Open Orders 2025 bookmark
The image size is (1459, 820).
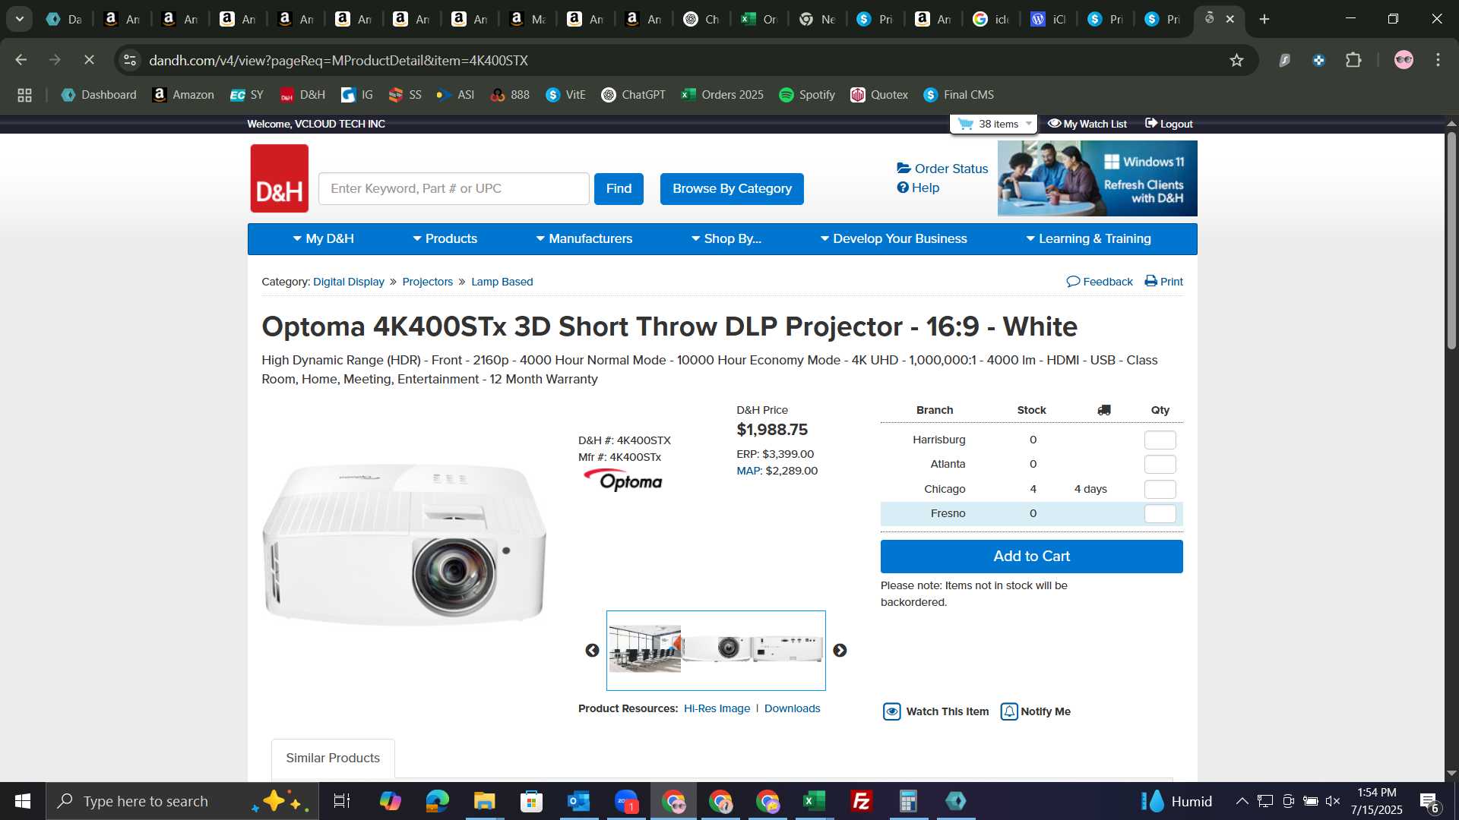722,95
